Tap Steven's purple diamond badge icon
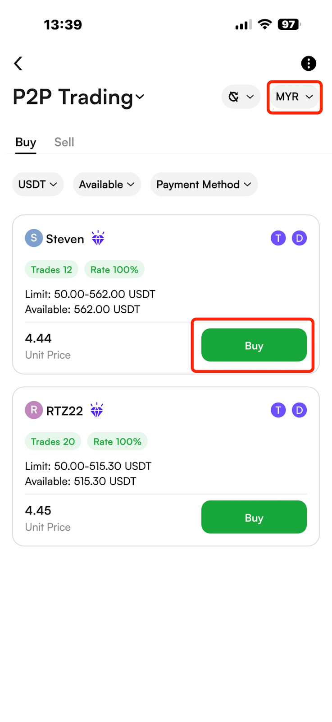 tap(98, 238)
